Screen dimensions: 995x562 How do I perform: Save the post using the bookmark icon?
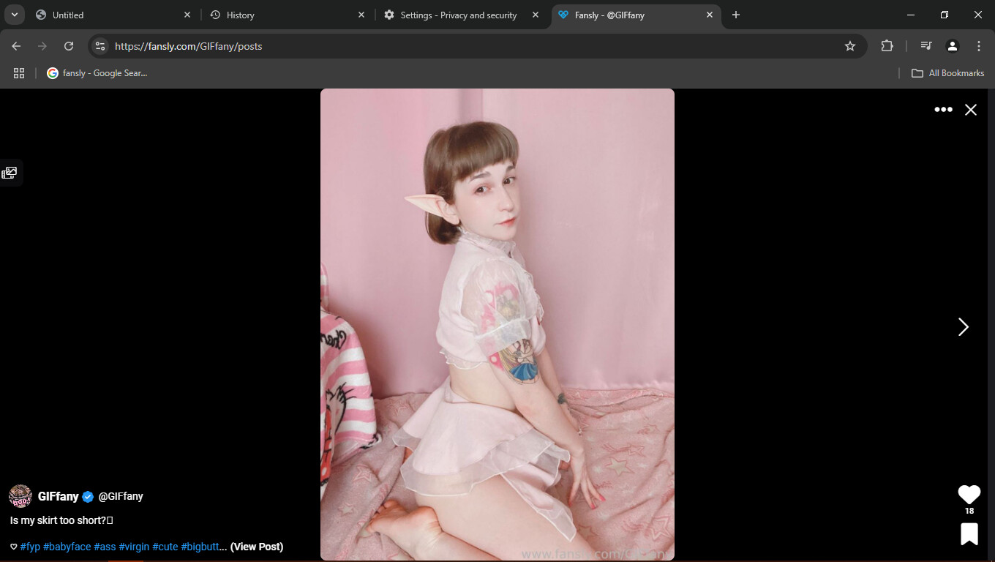pyautogui.click(x=969, y=534)
